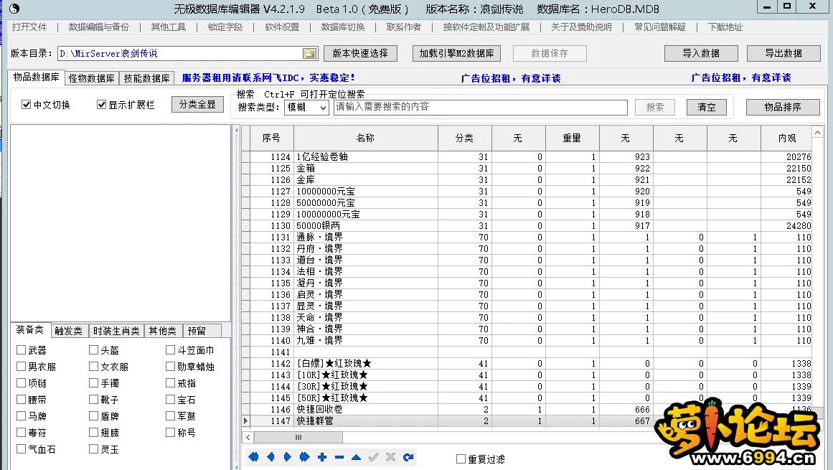Check the 头盔 category box
The width and height of the screenshot is (833, 470).
pyautogui.click(x=93, y=350)
